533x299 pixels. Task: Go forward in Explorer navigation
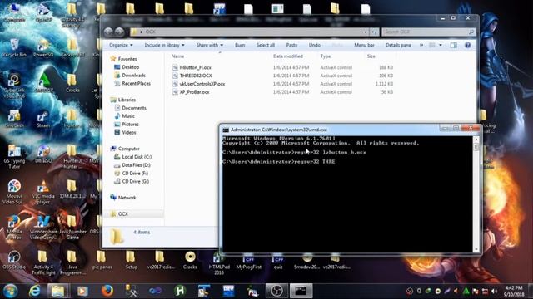coord(119,32)
